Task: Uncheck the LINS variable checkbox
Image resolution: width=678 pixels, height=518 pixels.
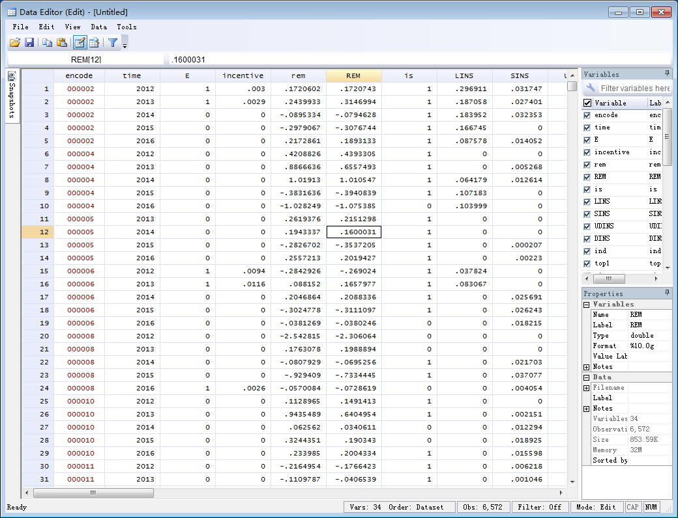Action: point(587,202)
